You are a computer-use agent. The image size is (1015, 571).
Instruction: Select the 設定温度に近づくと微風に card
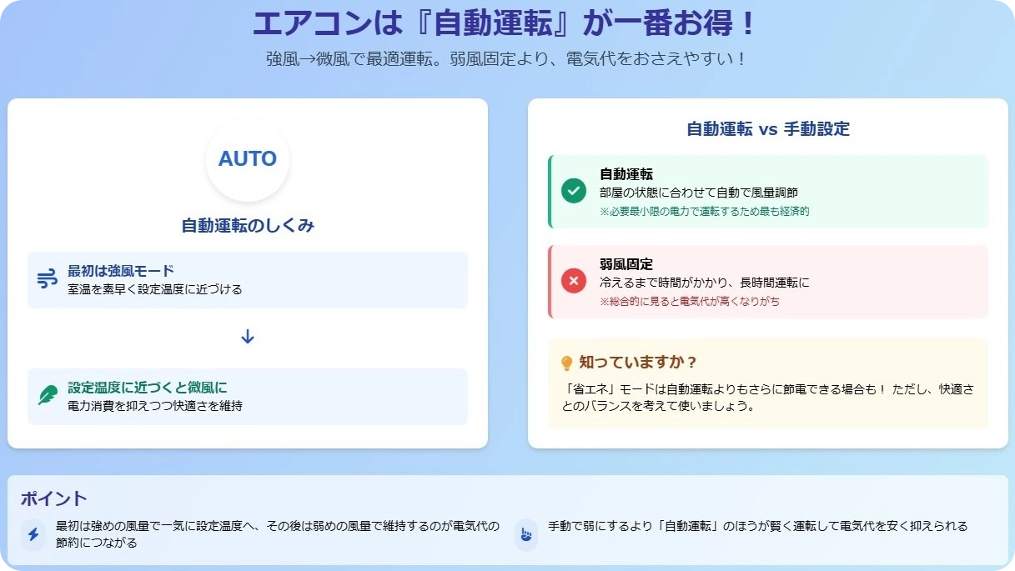(x=247, y=397)
